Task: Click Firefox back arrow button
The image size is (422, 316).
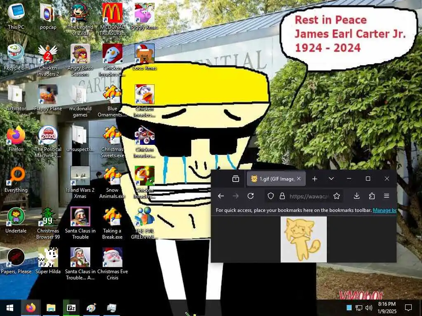Action: 221,196
